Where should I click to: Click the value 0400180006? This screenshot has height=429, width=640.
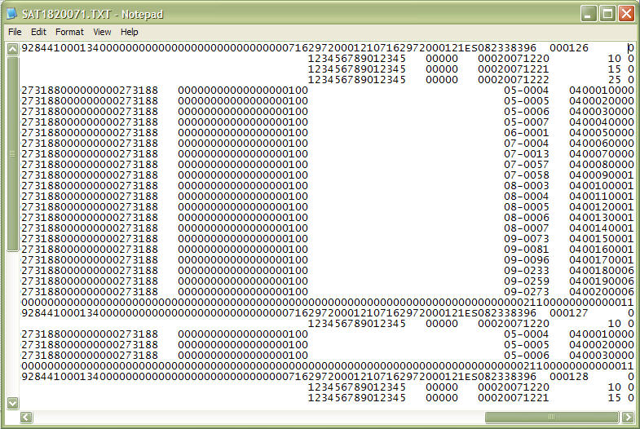click(x=602, y=271)
